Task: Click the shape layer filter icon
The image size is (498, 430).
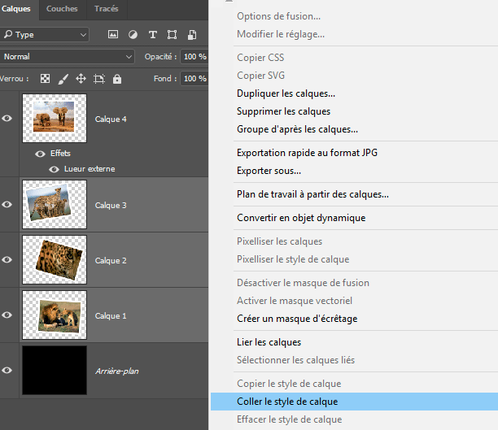Action: (x=172, y=35)
